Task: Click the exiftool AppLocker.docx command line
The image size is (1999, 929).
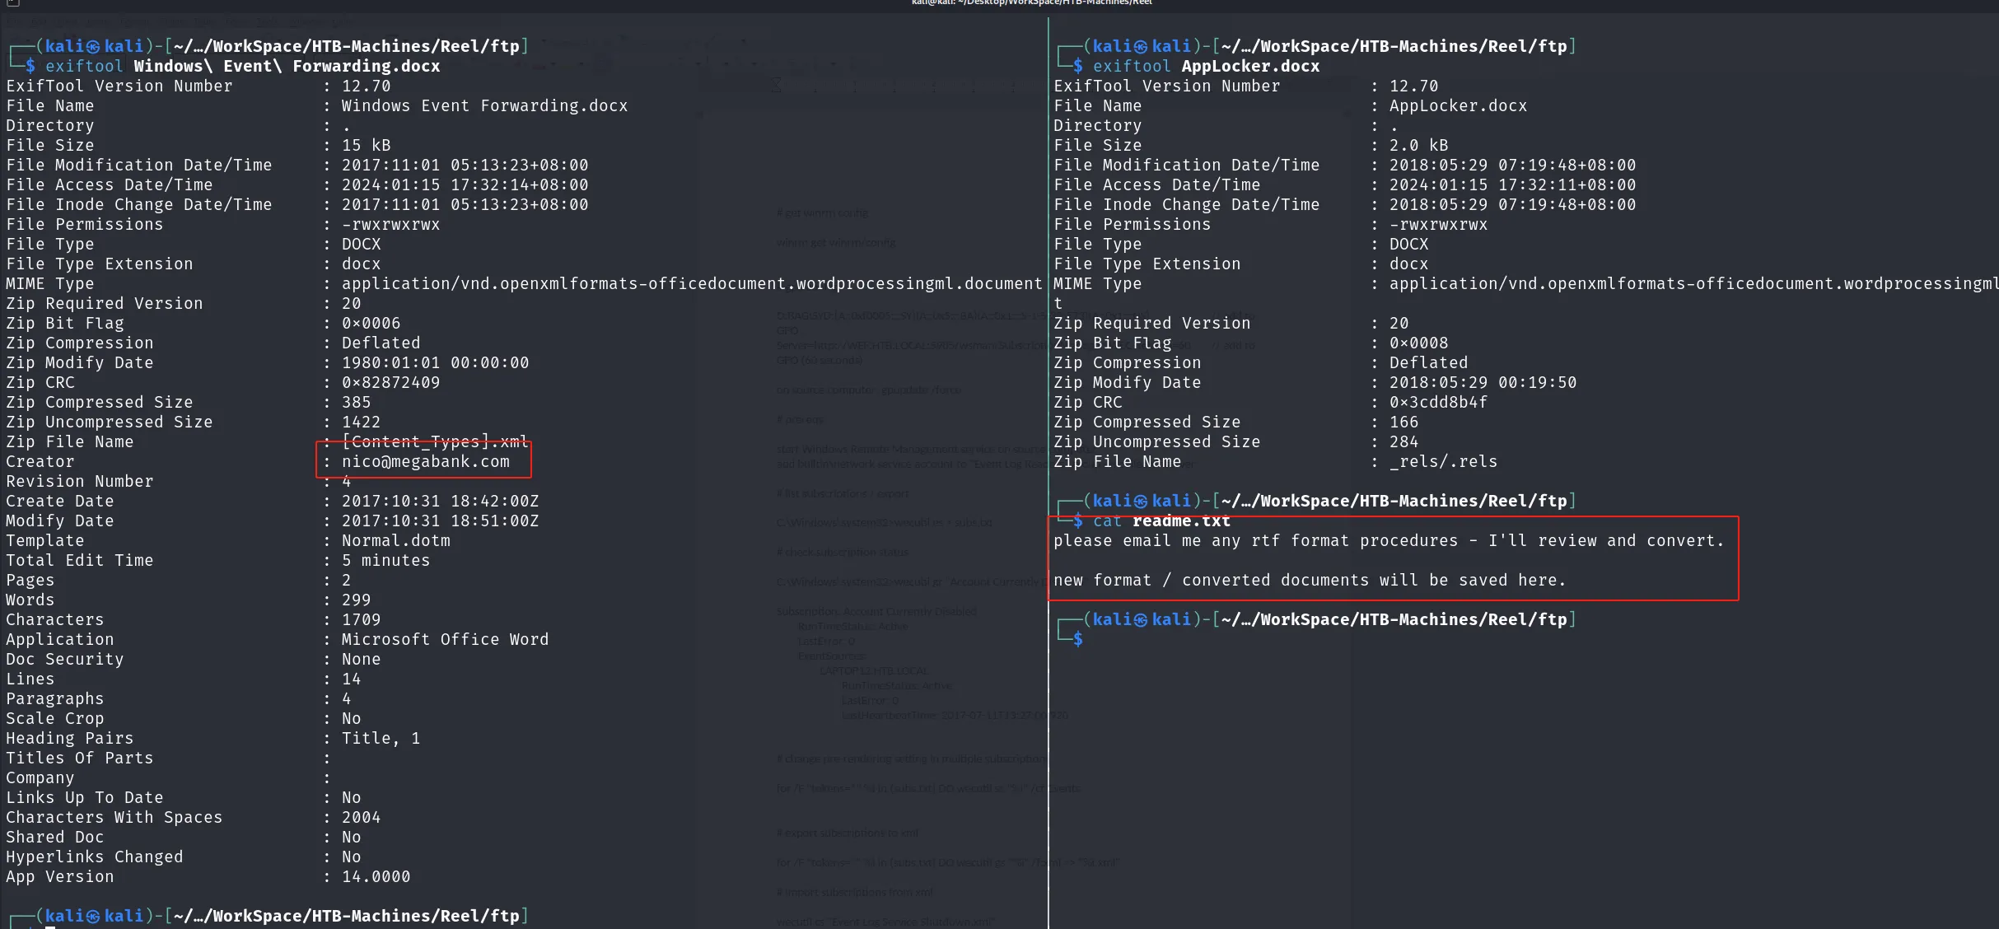Action: pos(1206,67)
